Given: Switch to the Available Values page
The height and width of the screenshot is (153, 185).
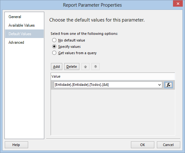Looking at the screenshot, I should 22,25.
